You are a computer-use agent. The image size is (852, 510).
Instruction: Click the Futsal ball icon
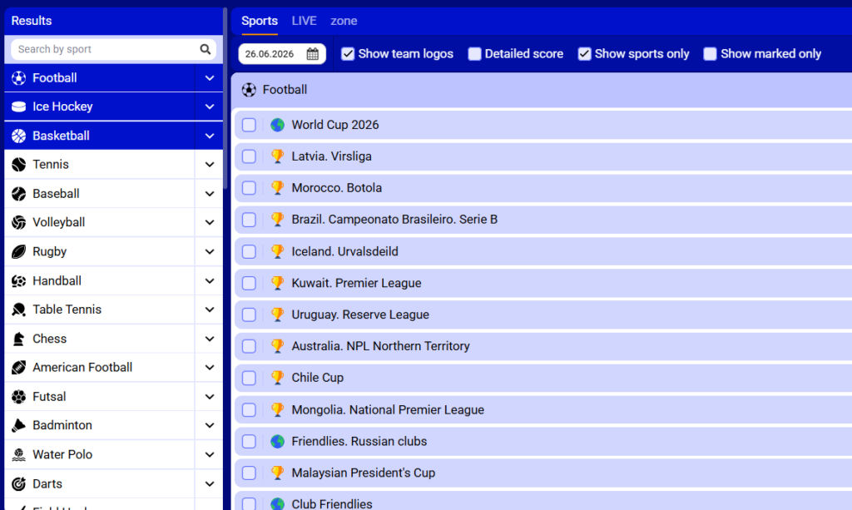tap(18, 397)
